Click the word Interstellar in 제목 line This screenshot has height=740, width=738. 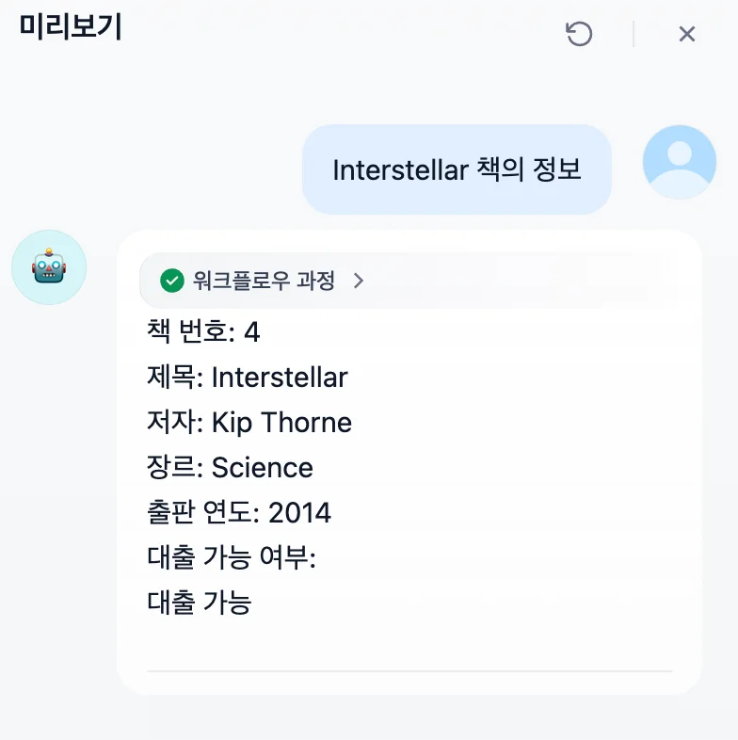(280, 378)
